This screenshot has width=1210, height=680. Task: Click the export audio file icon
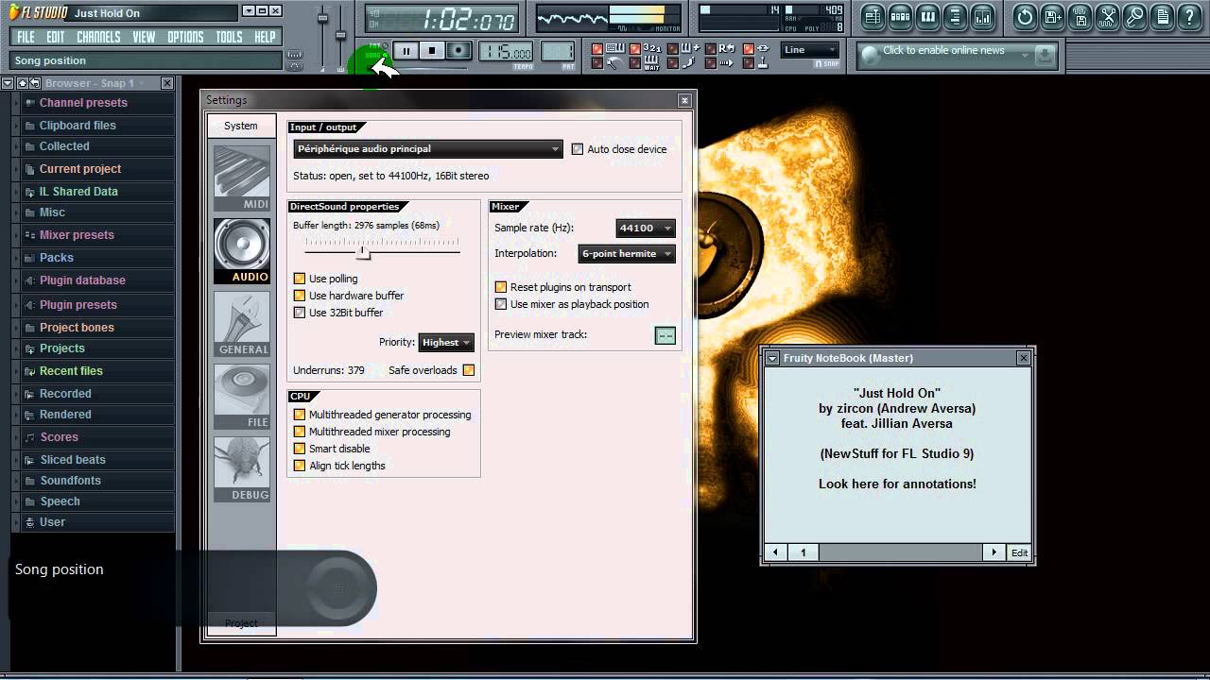point(1080,17)
